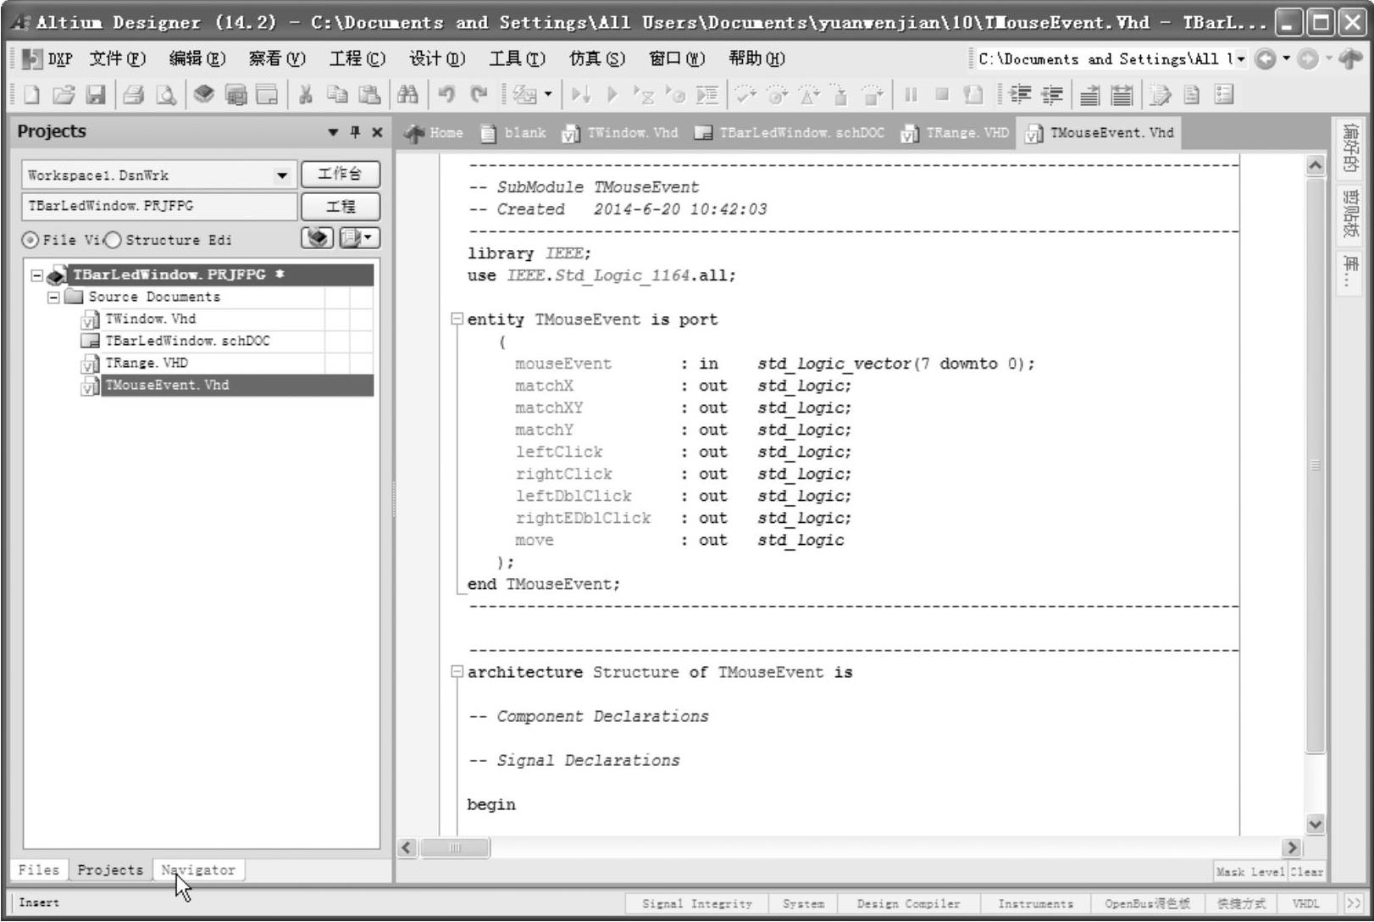Open the file path address dropdown
The image size is (1374, 922).
(1241, 58)
